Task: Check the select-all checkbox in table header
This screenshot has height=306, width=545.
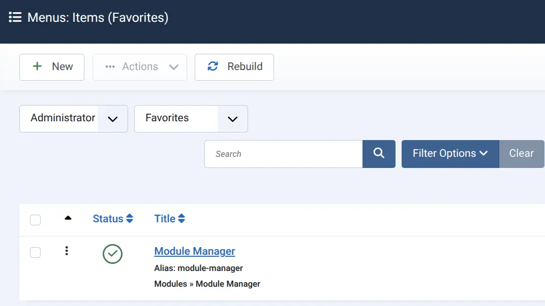Action: click(x=35, y=220)
